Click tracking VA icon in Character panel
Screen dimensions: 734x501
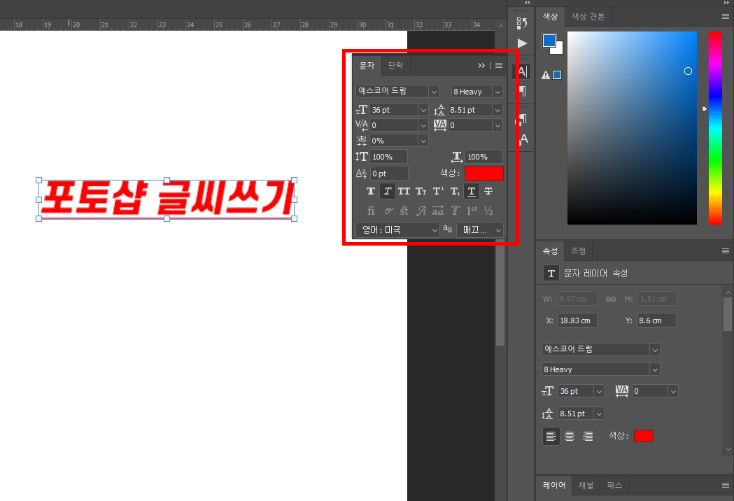440,125
